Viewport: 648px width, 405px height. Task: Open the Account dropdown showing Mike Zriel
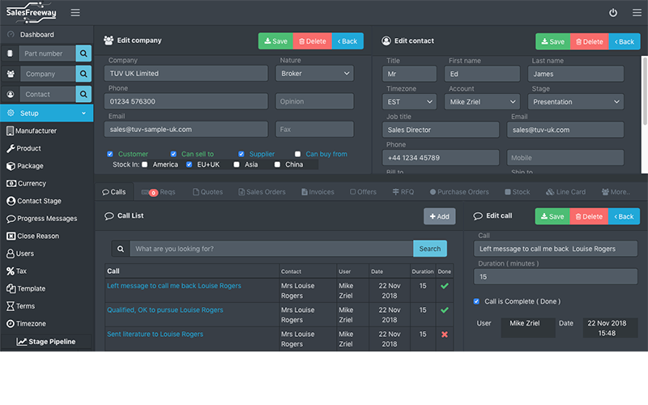[482, 102]
